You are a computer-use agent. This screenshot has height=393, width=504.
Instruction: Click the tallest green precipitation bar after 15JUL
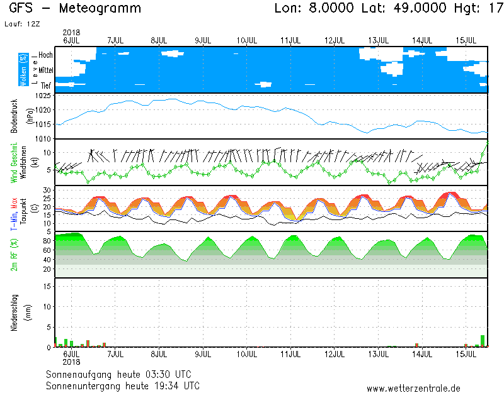click(x=483, y=341)
